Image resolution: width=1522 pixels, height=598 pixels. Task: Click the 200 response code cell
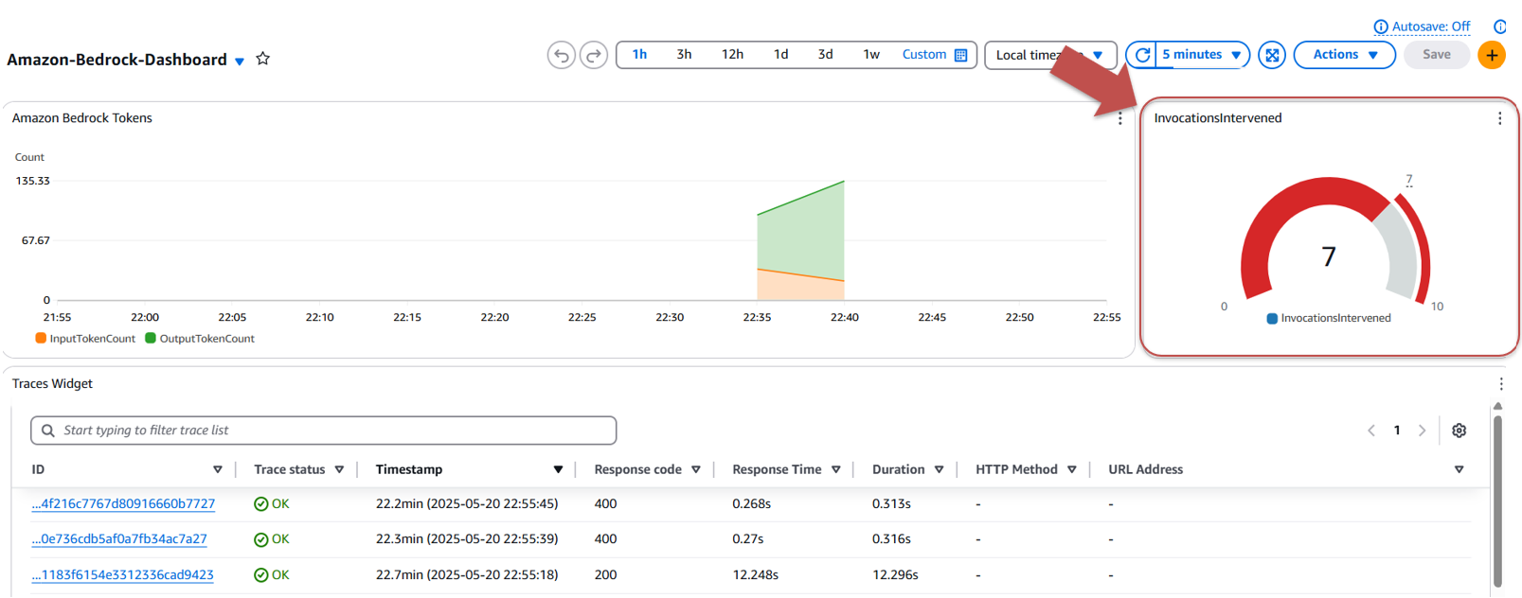(605, 575)
